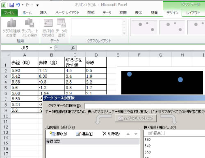Click 編集 button in legend entries
This screenshot has height=158, width=205.
click(x=84, y=134)
